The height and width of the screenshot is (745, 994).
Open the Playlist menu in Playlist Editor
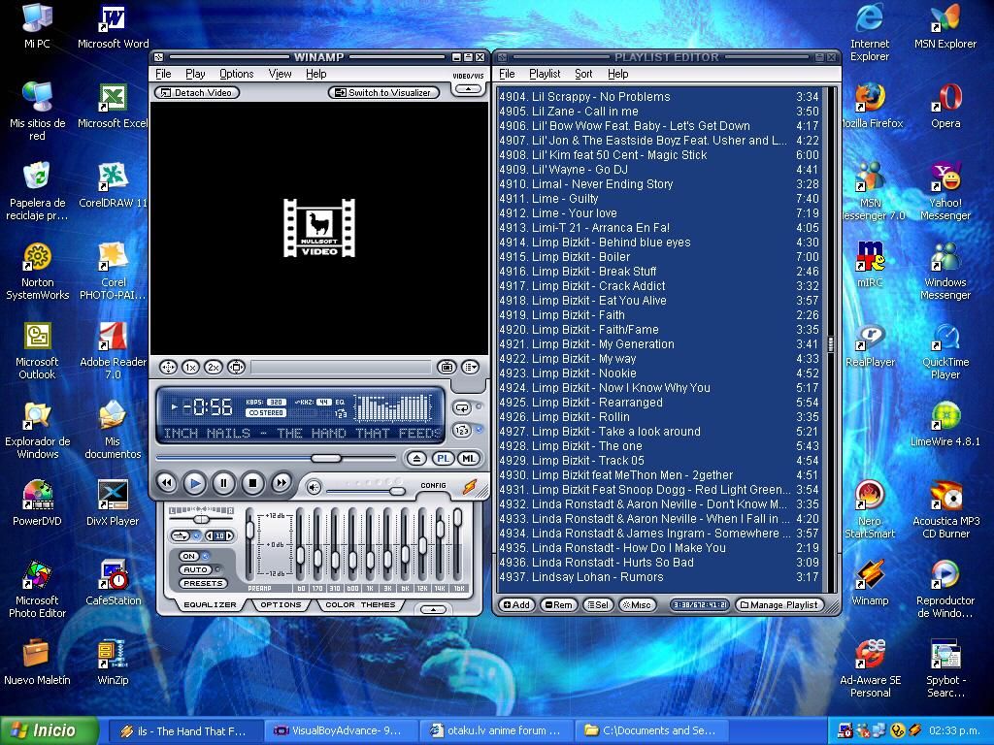click(545, 74)
